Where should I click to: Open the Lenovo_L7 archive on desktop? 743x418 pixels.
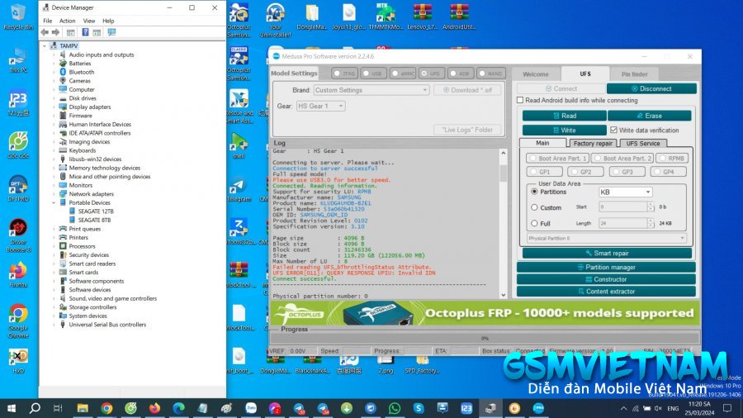pos(422,17)
